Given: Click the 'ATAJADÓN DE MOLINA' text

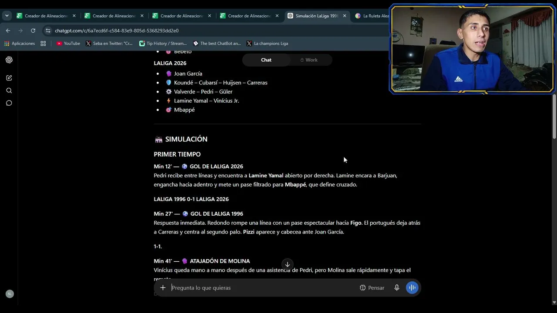Looking at the screenshot, I should (220, 261).
